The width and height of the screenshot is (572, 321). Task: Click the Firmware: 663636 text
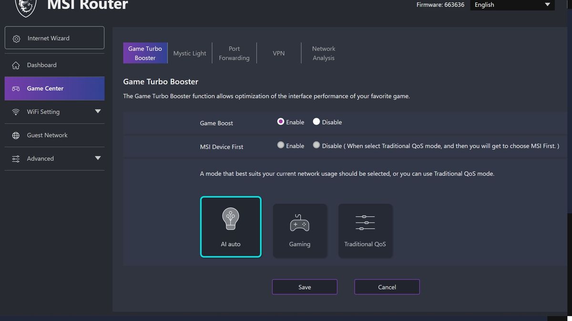tap(440, 5)
